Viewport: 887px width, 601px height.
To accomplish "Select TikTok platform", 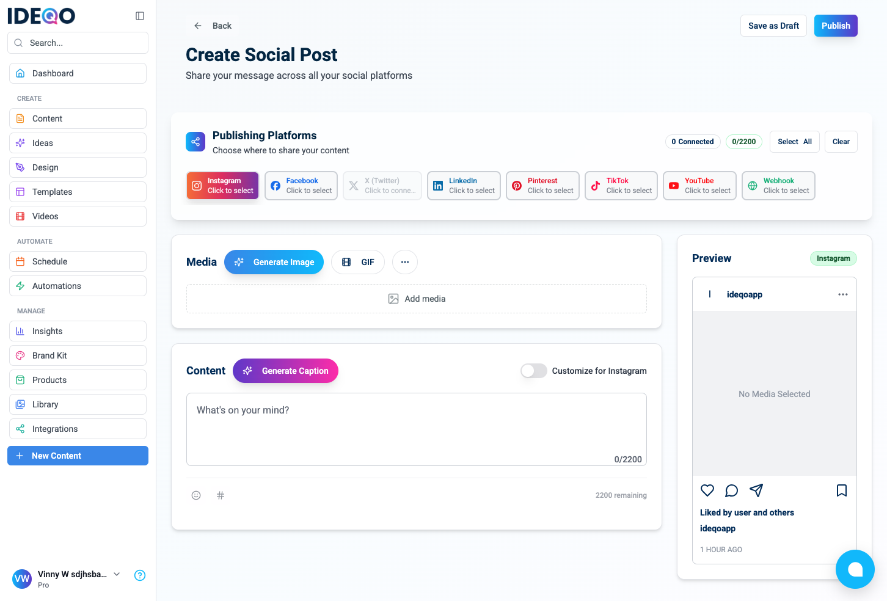I will coord(621,186).
